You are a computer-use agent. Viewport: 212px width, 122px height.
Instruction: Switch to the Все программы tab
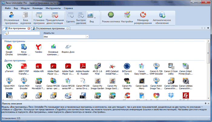point(17,28)
